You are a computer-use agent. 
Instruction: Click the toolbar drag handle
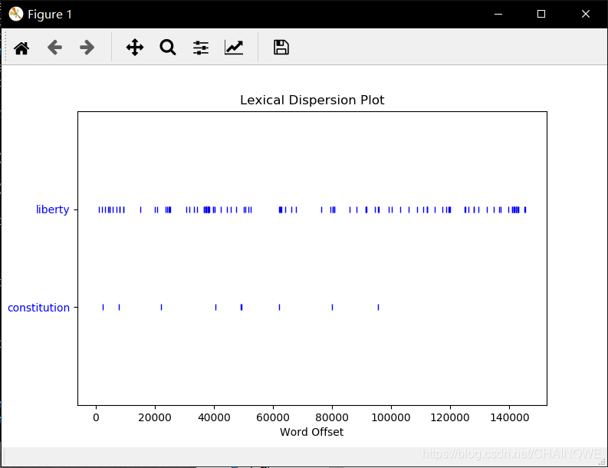point(5,48)
